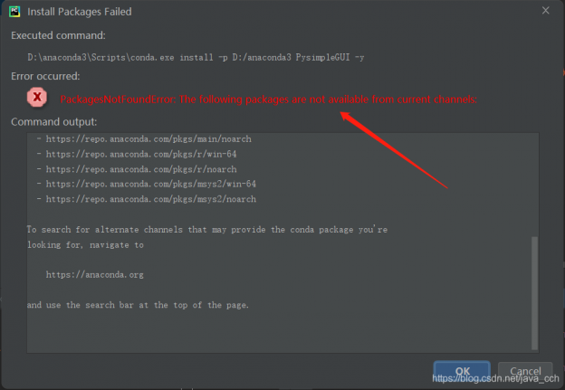The image size is (565, 390).
Task: Click the "To search for alternate channels" line
Action: pos(207,230)
